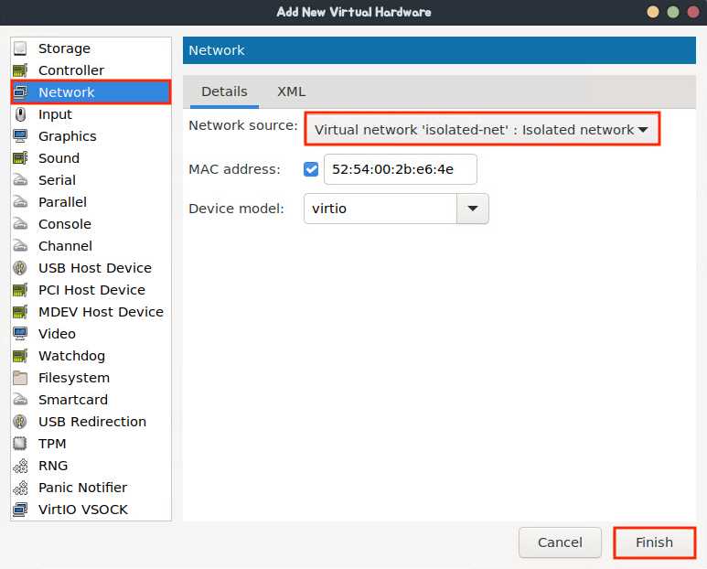Pick the USB Host Device icon
The width and height of the screenshot is (707, 569).
coord(20,268)
